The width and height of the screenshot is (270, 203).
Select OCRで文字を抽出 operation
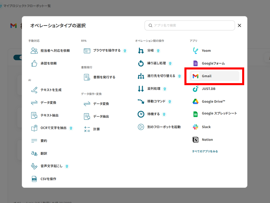tap(53, 128)
